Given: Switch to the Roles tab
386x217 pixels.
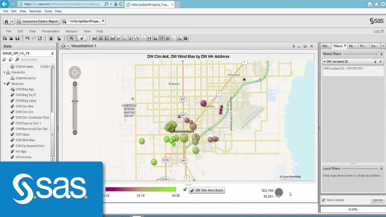Looking at the screenshot, I should [x=326, y=46].
